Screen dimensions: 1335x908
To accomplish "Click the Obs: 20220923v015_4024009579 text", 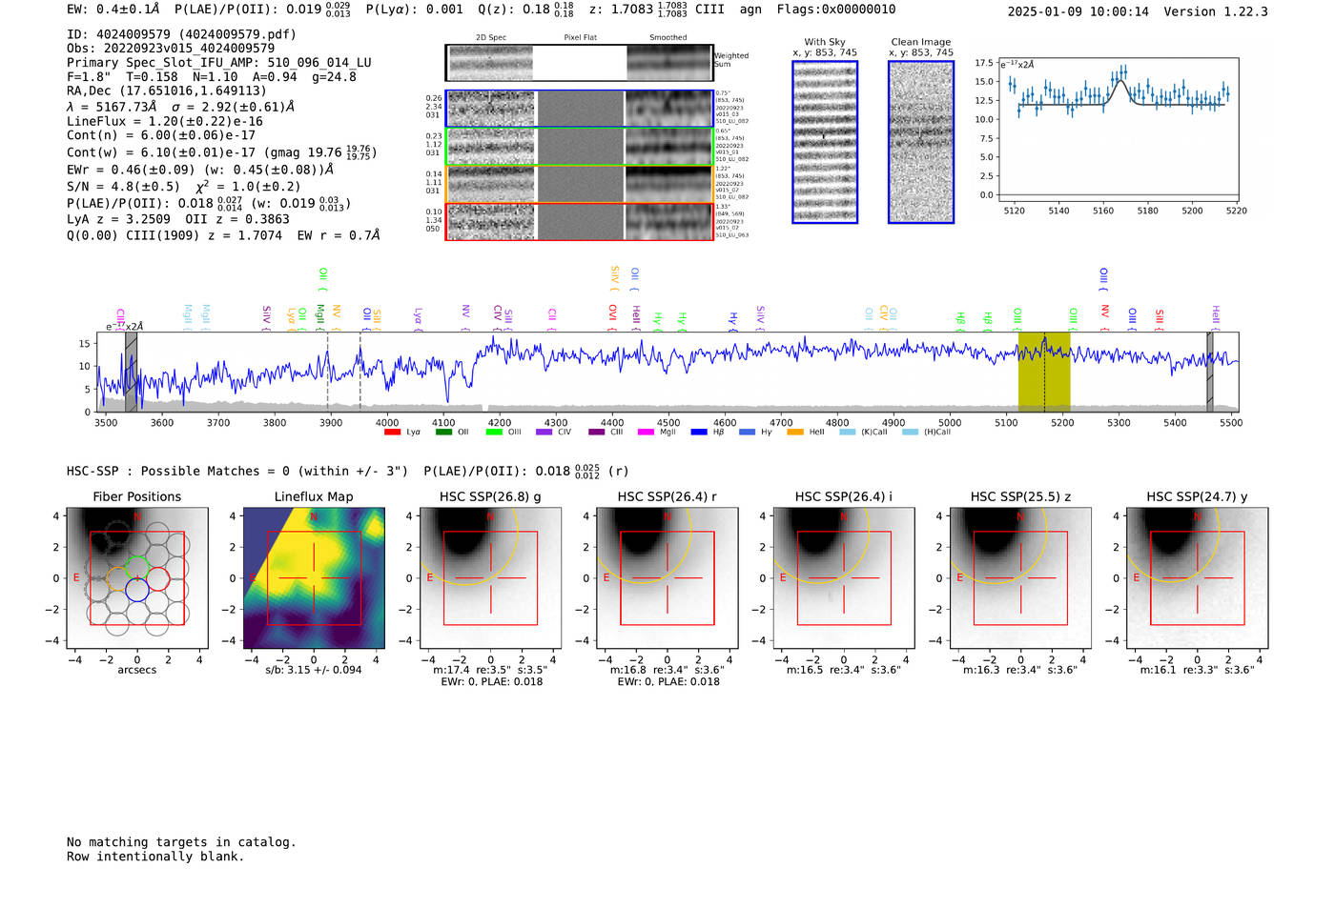I will pos(171,49).
